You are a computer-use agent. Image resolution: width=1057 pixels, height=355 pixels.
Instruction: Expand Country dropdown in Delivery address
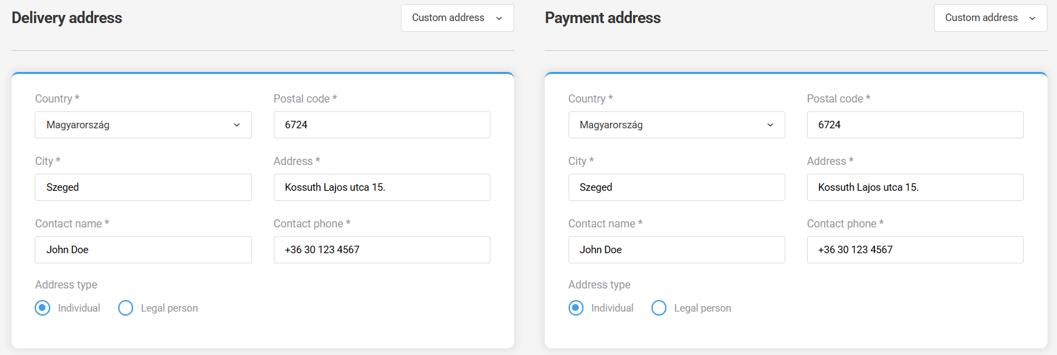[143, 125]
